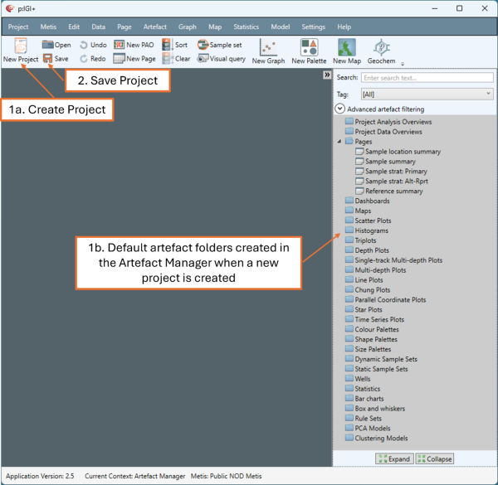498x485 pixels.
Task: Click the New Palette icon
Action: click(x=309, y=51)
